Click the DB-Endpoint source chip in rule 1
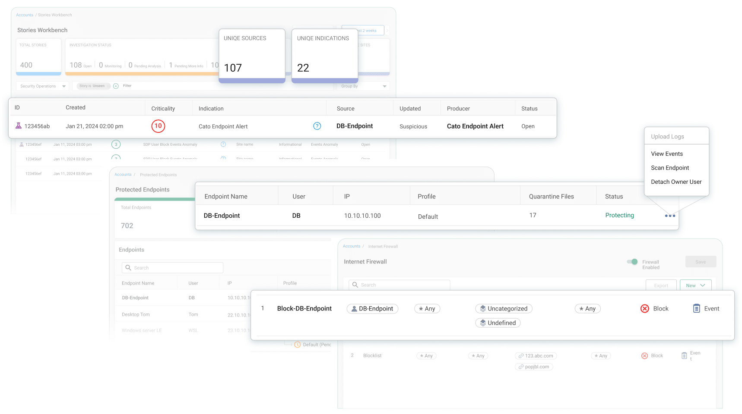Image resolution: width=742 pixels, height=414 pixels. [372, 309]
